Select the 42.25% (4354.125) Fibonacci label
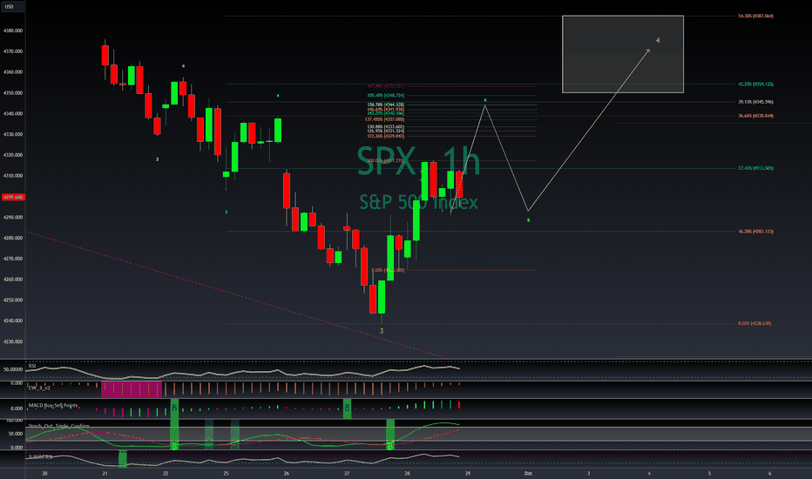812x479 pixels. pyautogui.click(x=755, y=84)
